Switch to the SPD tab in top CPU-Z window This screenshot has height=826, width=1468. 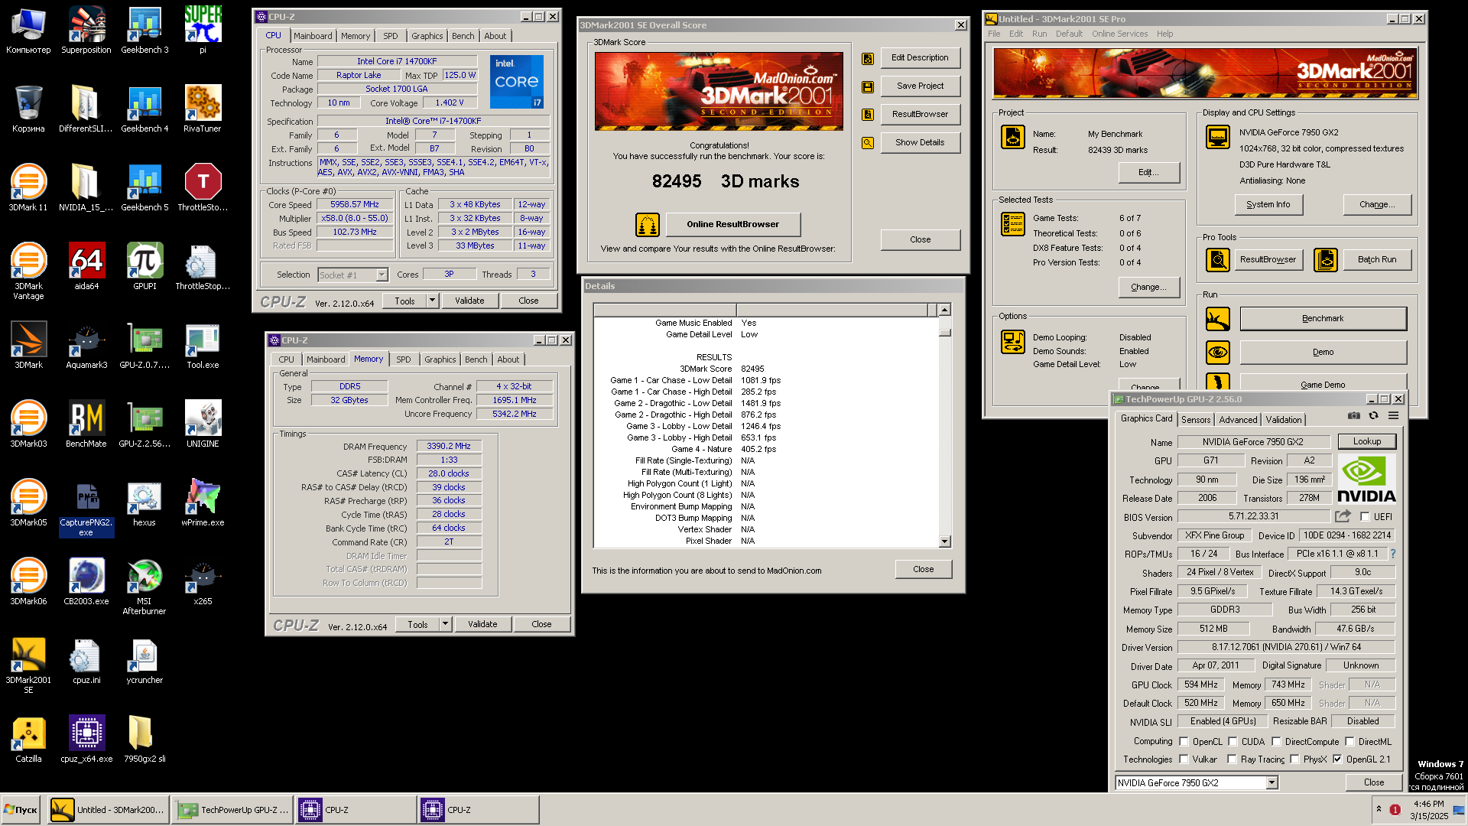pos(390,36)
